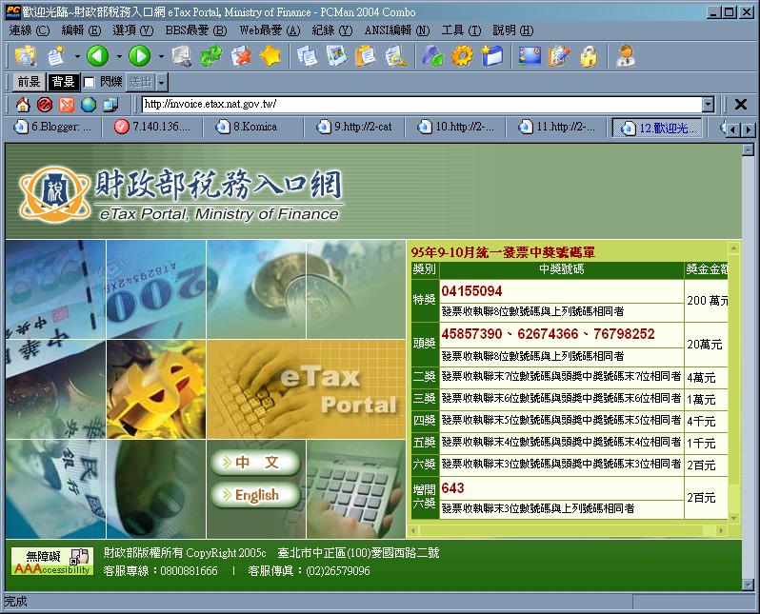Click the copy documents icon
The image size is (760, 614).
(308, 56)
